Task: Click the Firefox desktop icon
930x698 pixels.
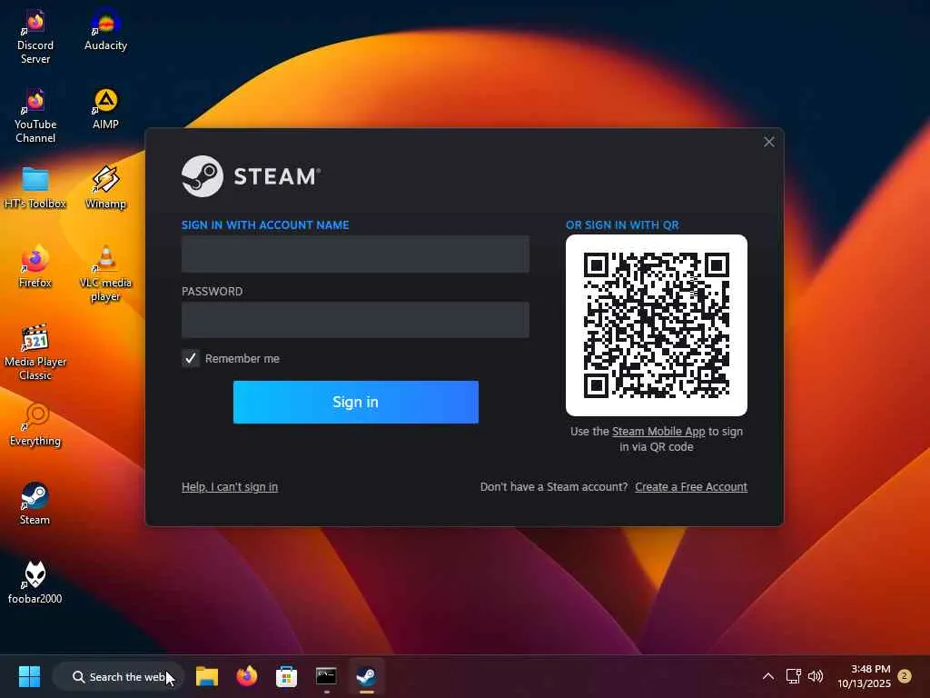Action: point(35,266)
